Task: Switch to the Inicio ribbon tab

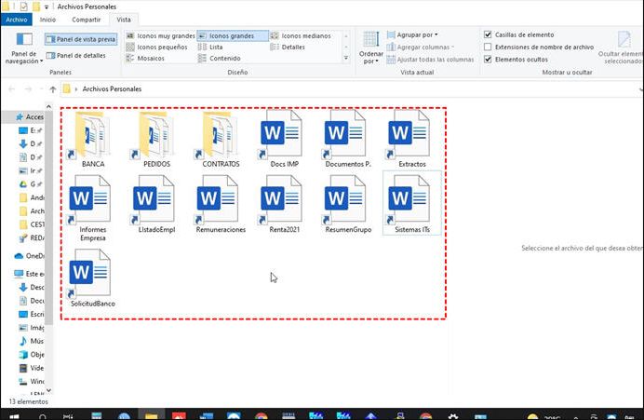Action: (x=47, y=20)
